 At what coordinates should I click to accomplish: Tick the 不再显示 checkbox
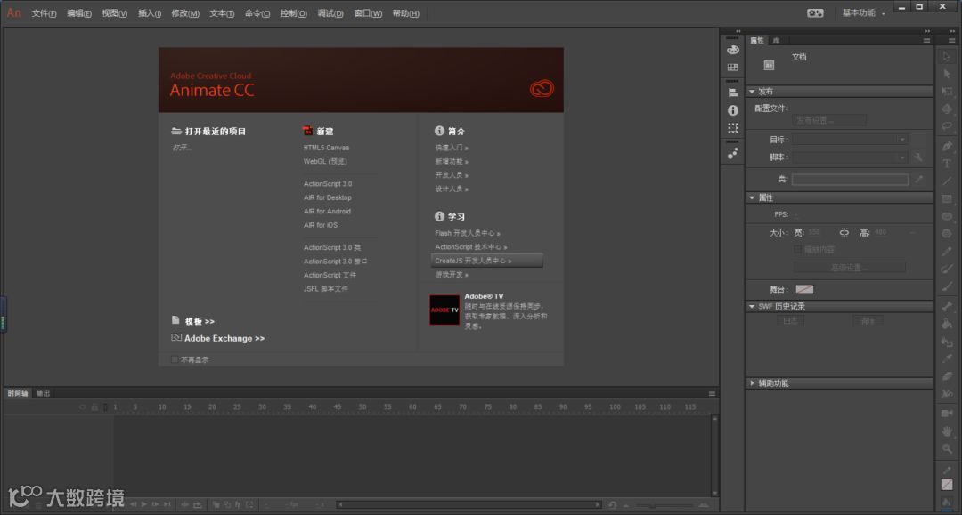click(175, 359)
